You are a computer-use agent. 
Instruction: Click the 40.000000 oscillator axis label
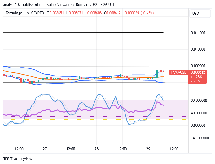199,113
